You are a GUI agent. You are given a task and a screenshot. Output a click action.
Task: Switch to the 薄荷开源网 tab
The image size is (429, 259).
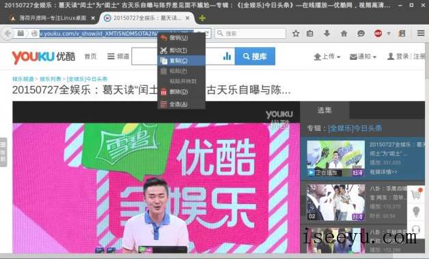52,18
